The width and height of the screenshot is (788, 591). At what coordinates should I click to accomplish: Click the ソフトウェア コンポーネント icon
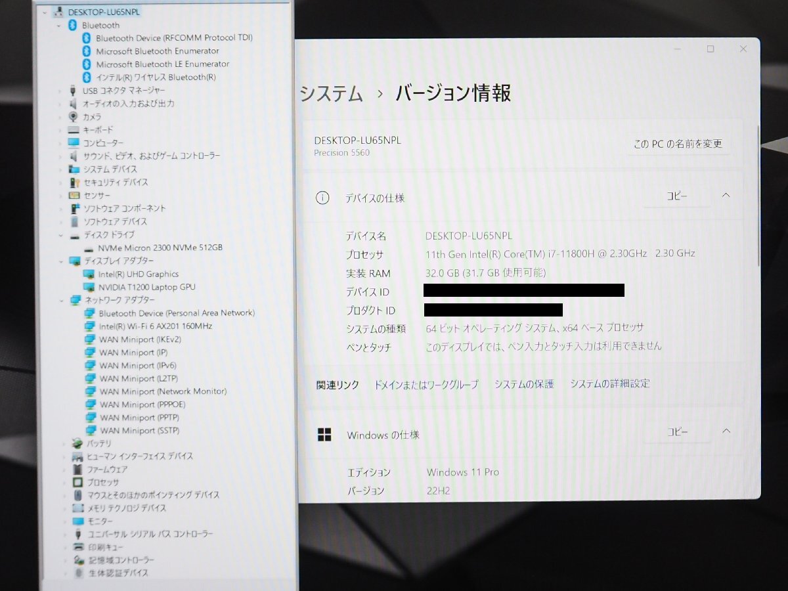[x=75, y=209]
